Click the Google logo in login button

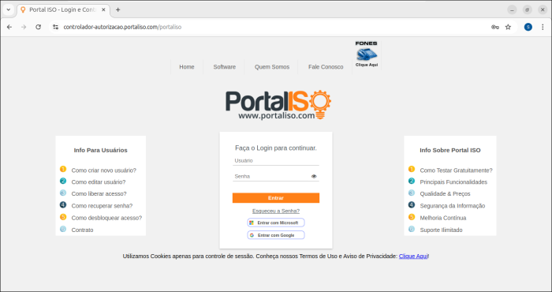tap(252, 235)
